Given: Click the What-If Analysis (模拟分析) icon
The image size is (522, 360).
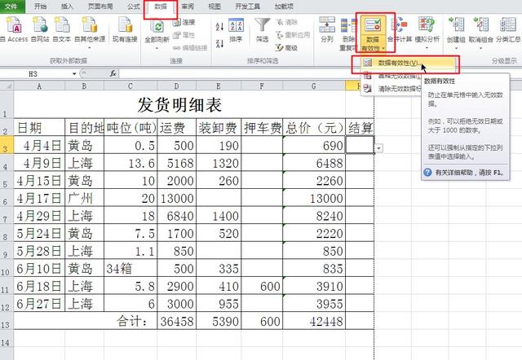Looking at the screenshot, I should [427, 25].
